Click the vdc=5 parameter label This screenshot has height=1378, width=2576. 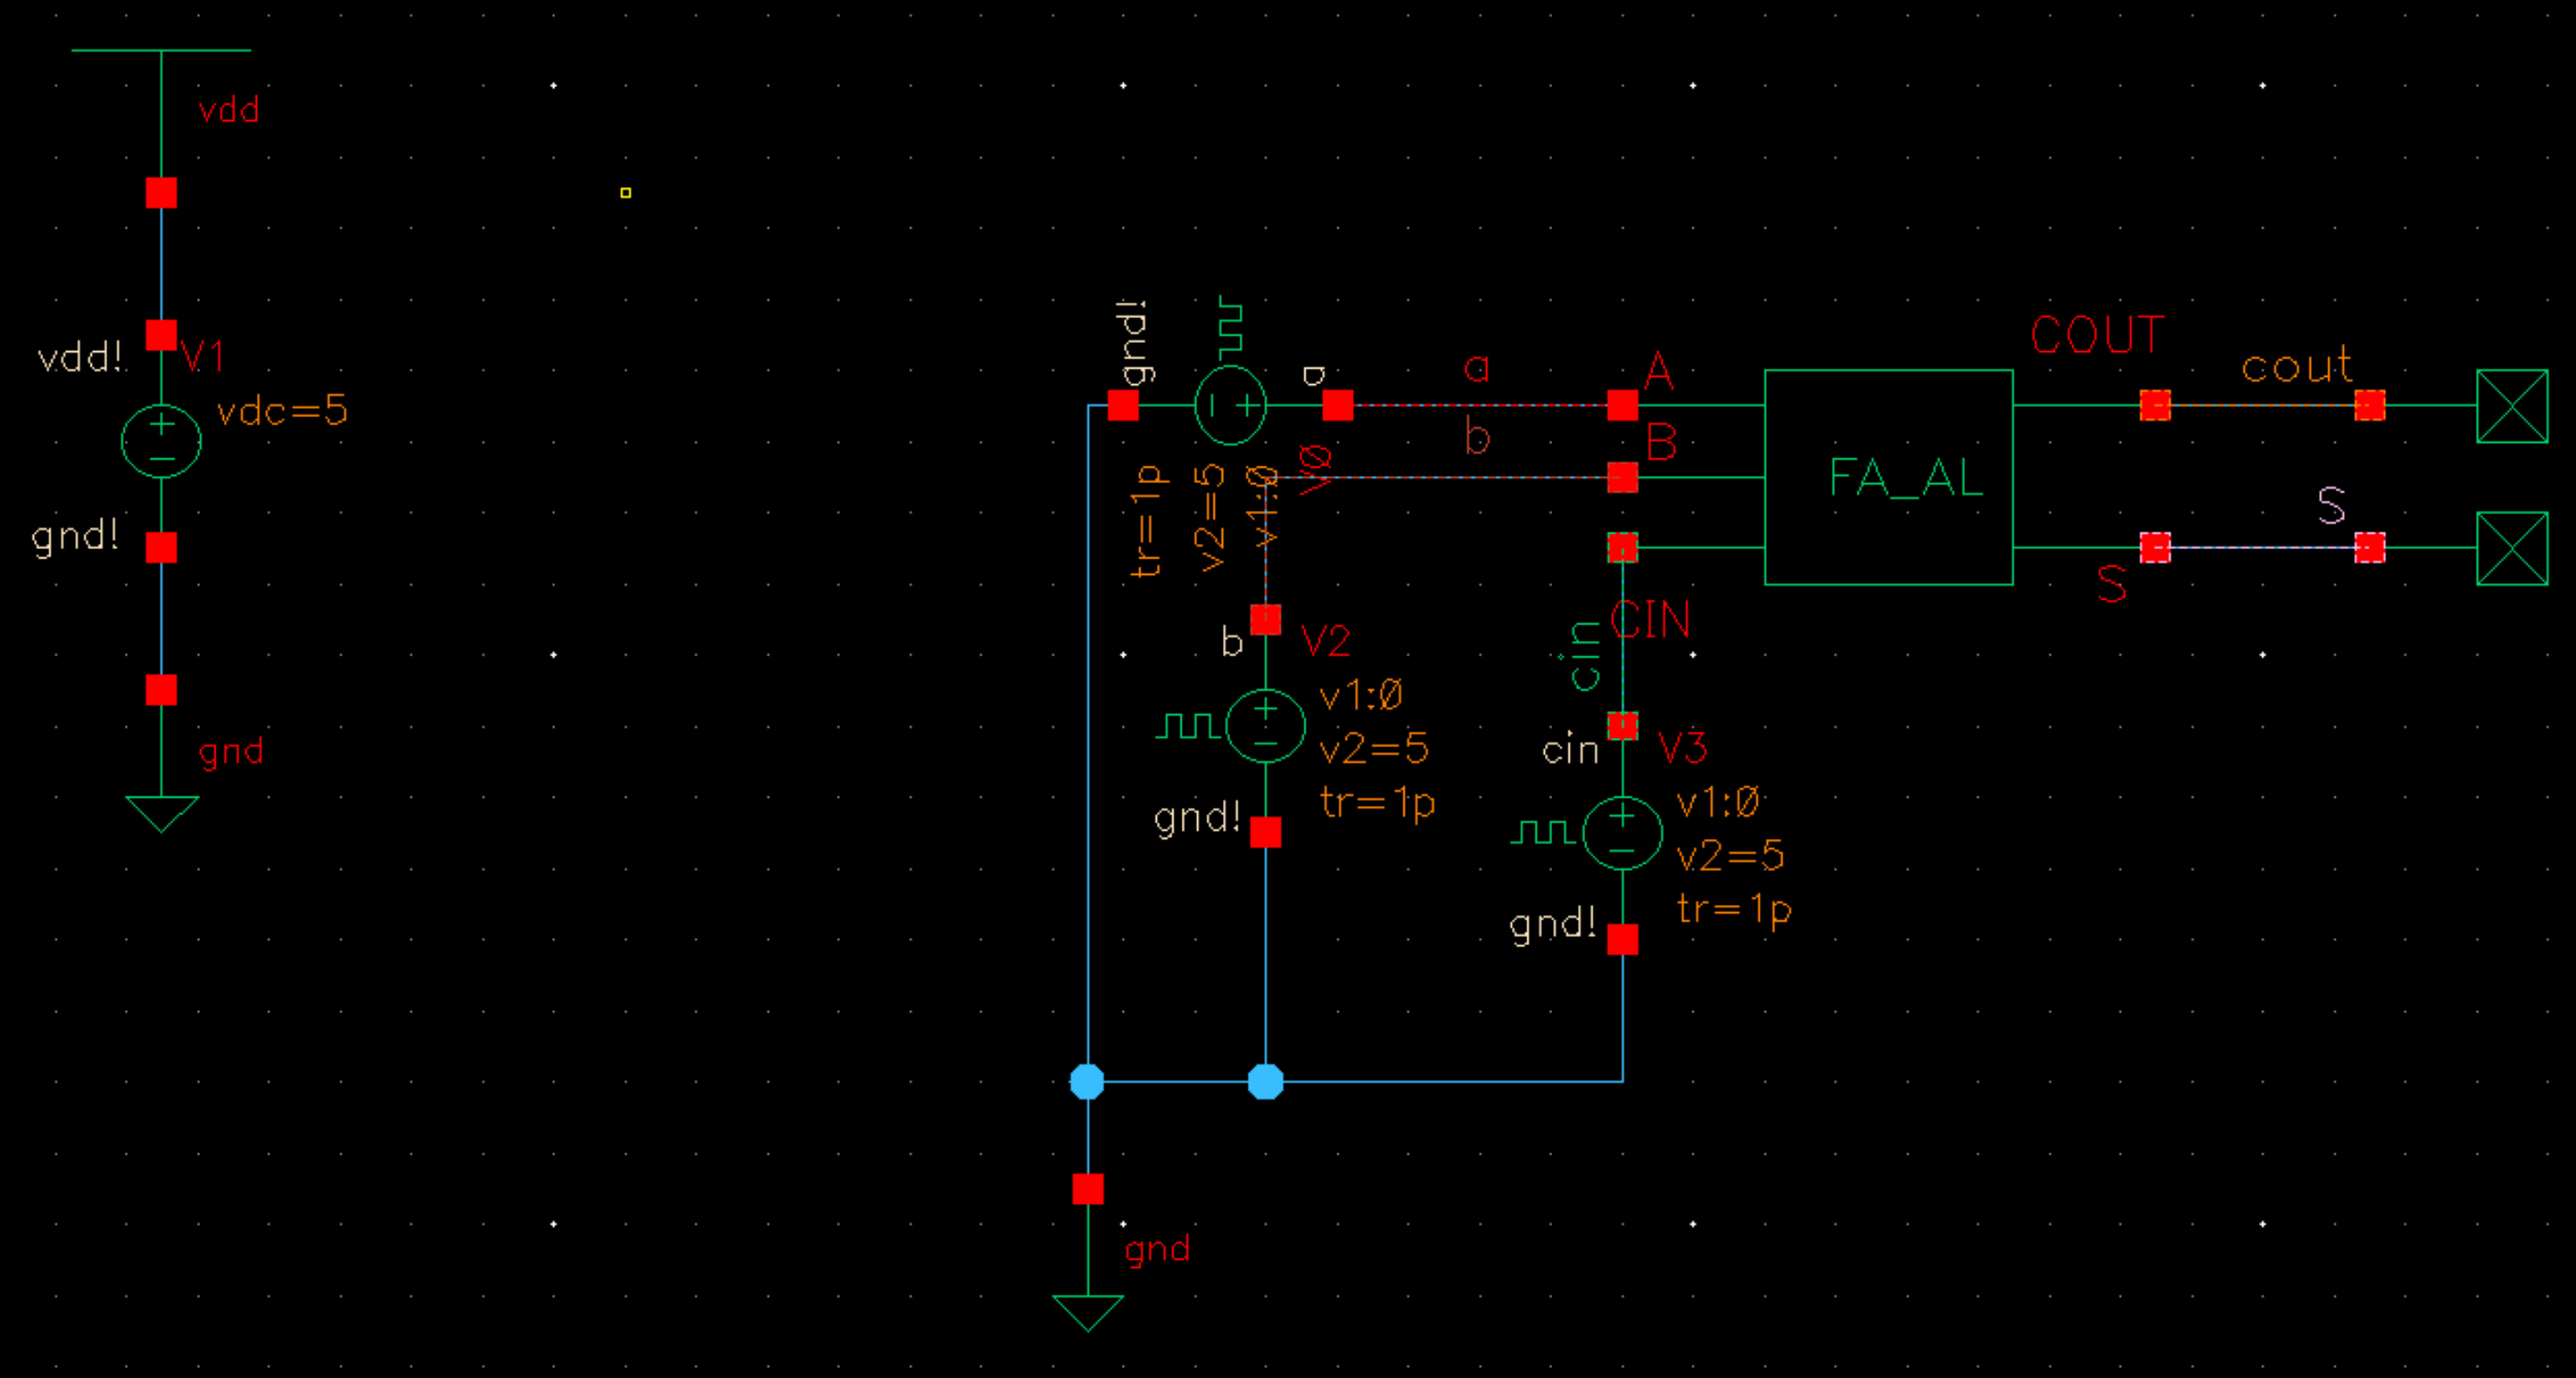point(282,411)
